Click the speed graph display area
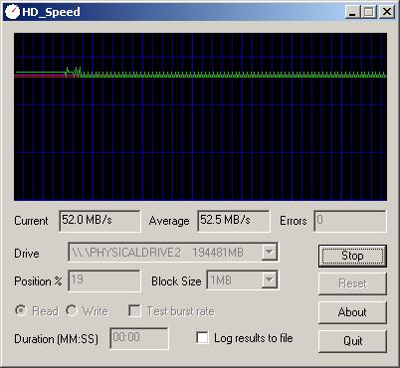 tap(200, 116)
